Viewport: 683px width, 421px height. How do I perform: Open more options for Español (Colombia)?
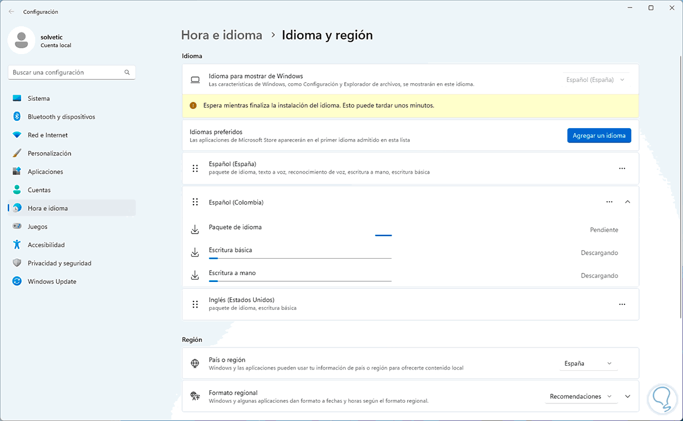[x=610, y=202]
